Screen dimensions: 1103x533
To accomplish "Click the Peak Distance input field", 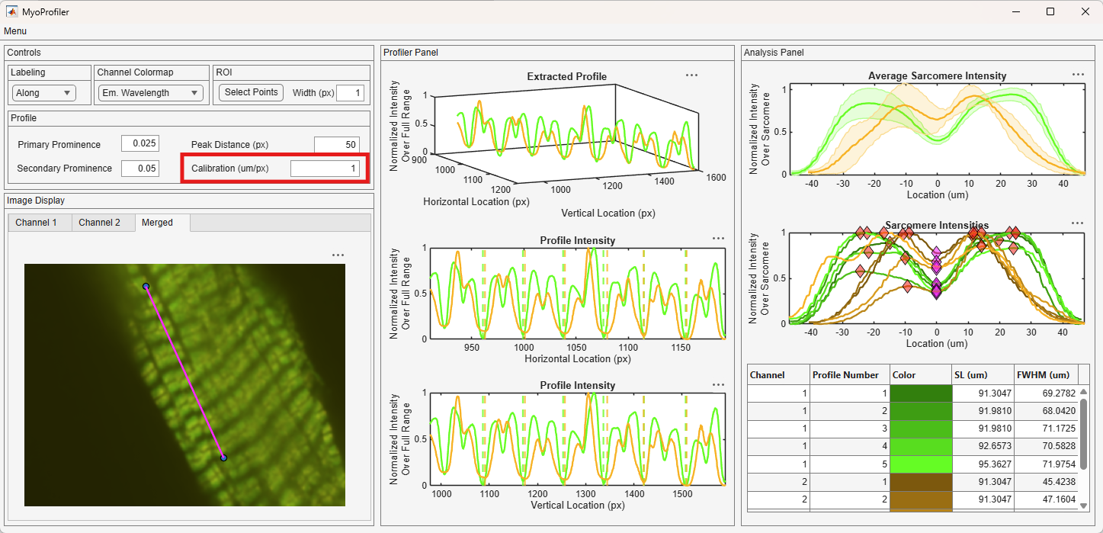I will [337, 145].
